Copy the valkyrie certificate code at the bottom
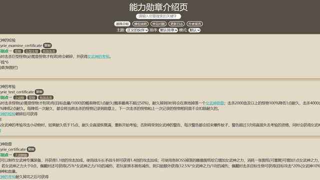 [31, 149]
